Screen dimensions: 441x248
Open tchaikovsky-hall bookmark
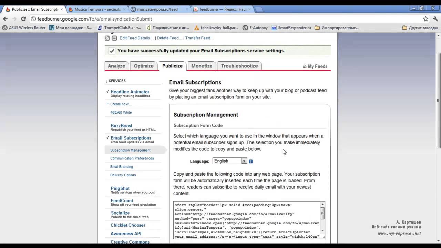(x=216, y=28)
